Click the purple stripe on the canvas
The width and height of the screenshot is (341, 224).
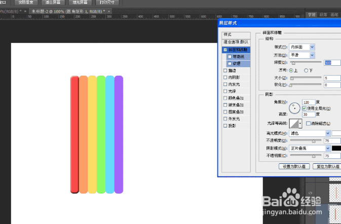[x=119, y=135]
